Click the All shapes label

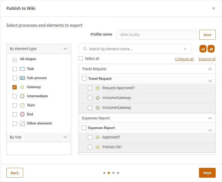click(28, 59)
